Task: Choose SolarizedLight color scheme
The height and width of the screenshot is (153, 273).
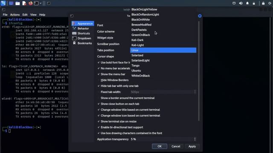Action: pos(163,60)
